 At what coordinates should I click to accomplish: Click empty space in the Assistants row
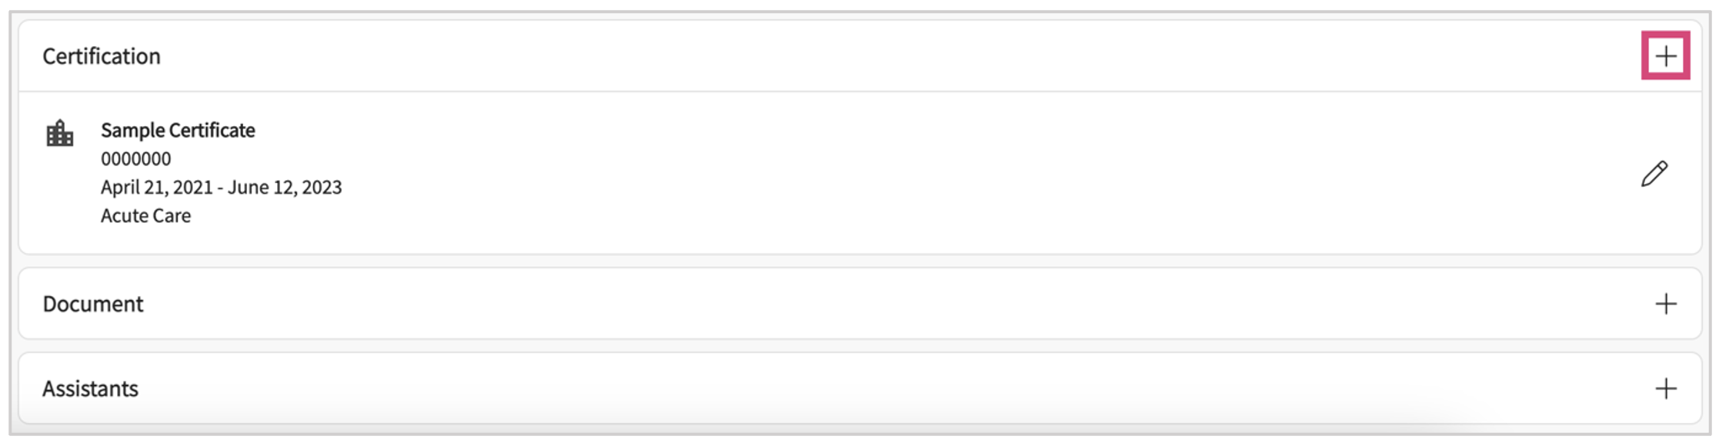[846, 388]
